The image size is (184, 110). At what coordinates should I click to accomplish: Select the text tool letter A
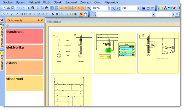tap(53, 14)
